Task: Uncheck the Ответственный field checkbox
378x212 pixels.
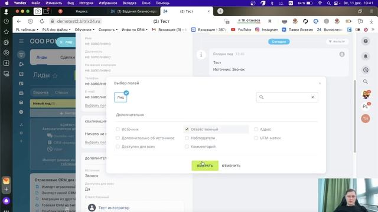Action: click(x=187, y=130)
